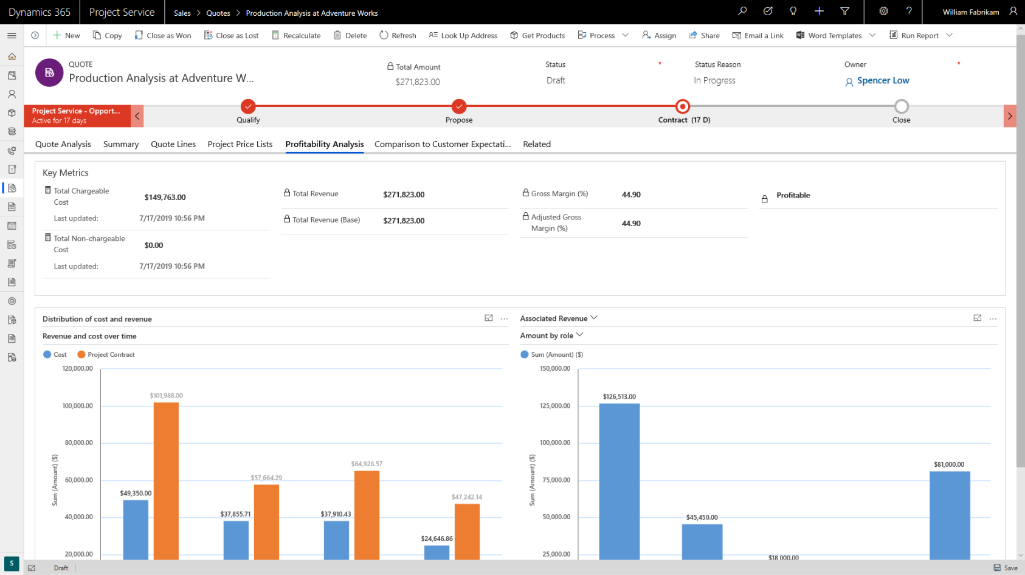Click Email a Link
The width and height of the screenshot is (1025, 575).
pos(758,35)
